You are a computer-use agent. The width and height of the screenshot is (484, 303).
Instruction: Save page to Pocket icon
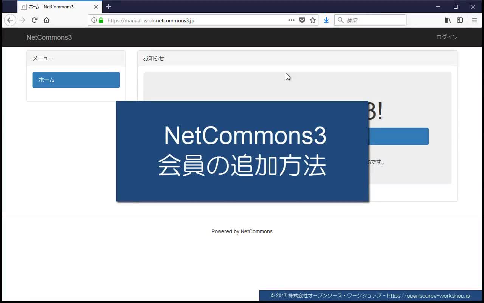[x=302, y=20]
